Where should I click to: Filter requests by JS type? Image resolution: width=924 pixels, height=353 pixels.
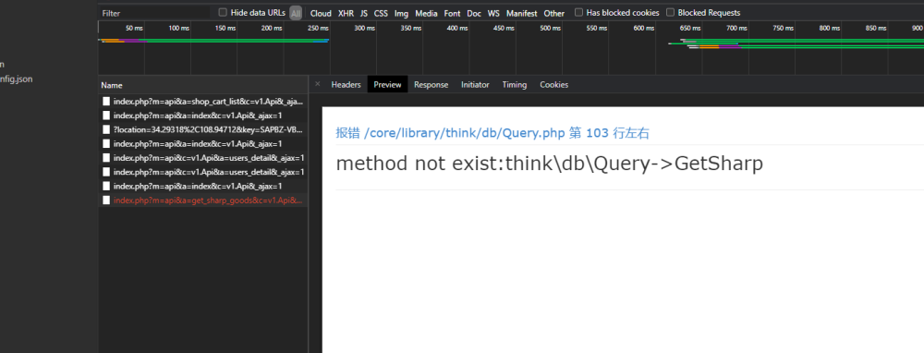[x=364, y=13]
